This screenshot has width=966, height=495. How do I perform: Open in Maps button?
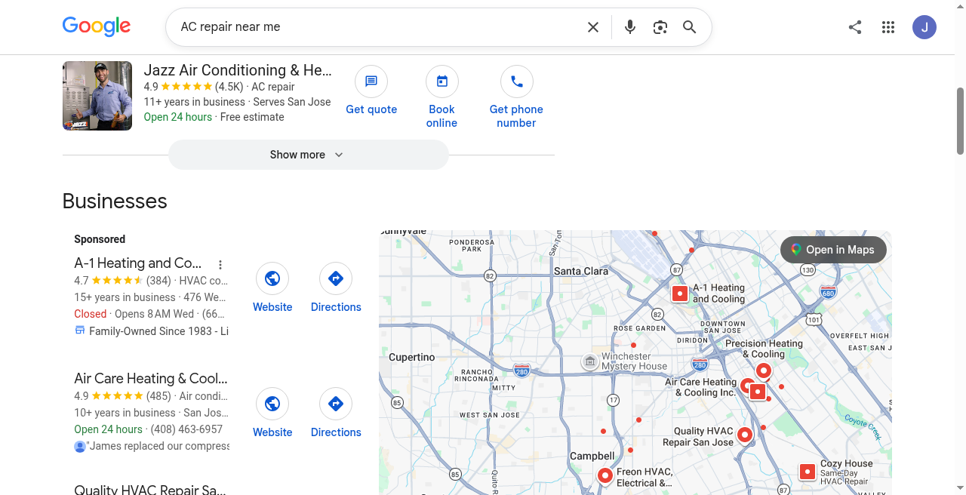(833, 250)
